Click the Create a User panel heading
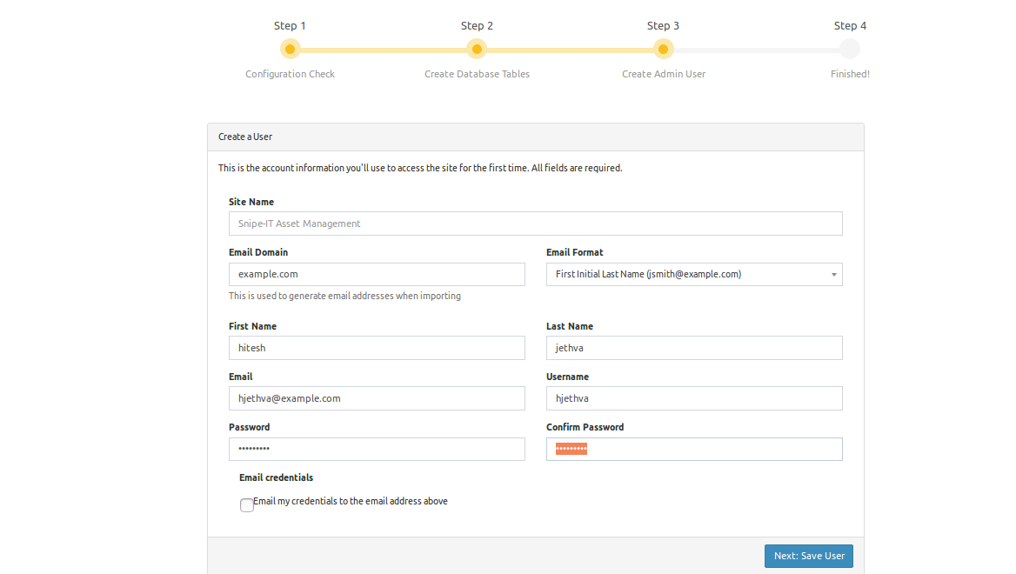 [245, 137]
